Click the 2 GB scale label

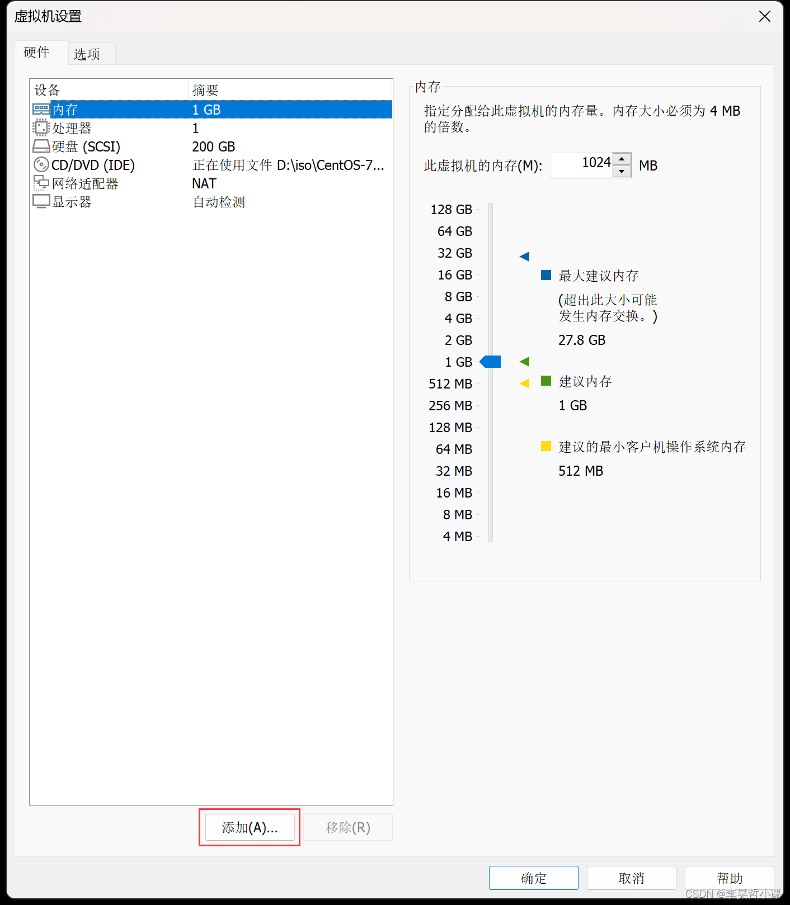(x=458, y=340)
